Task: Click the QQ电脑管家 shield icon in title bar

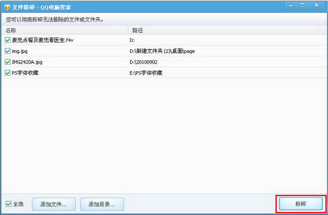Action: [x=7, y=7]
